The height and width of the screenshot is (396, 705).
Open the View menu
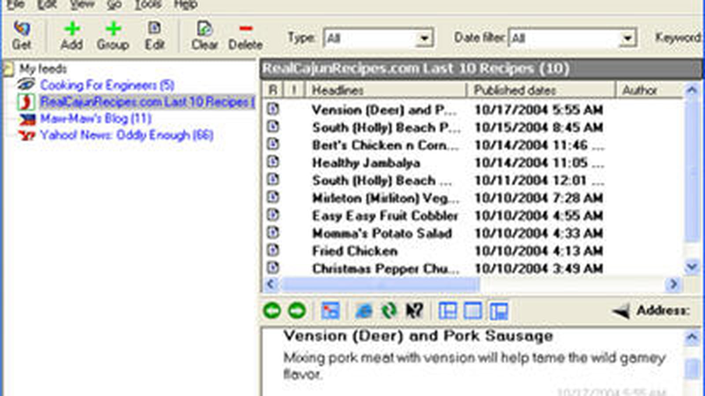tap(82, 4)
